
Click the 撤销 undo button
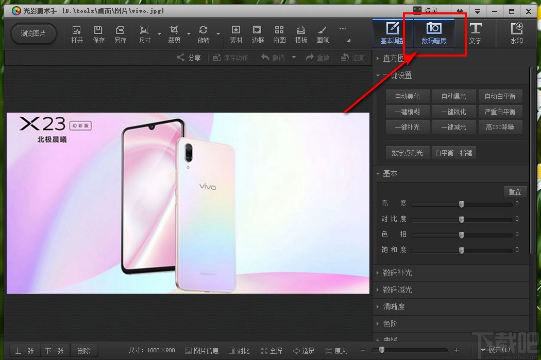273,58
